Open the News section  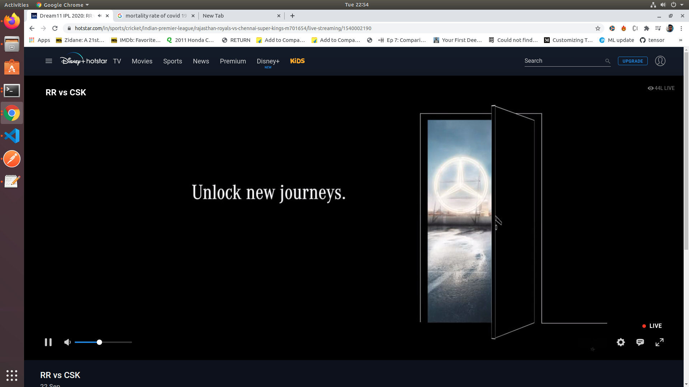pyautogui.click(x=201, y=61)
